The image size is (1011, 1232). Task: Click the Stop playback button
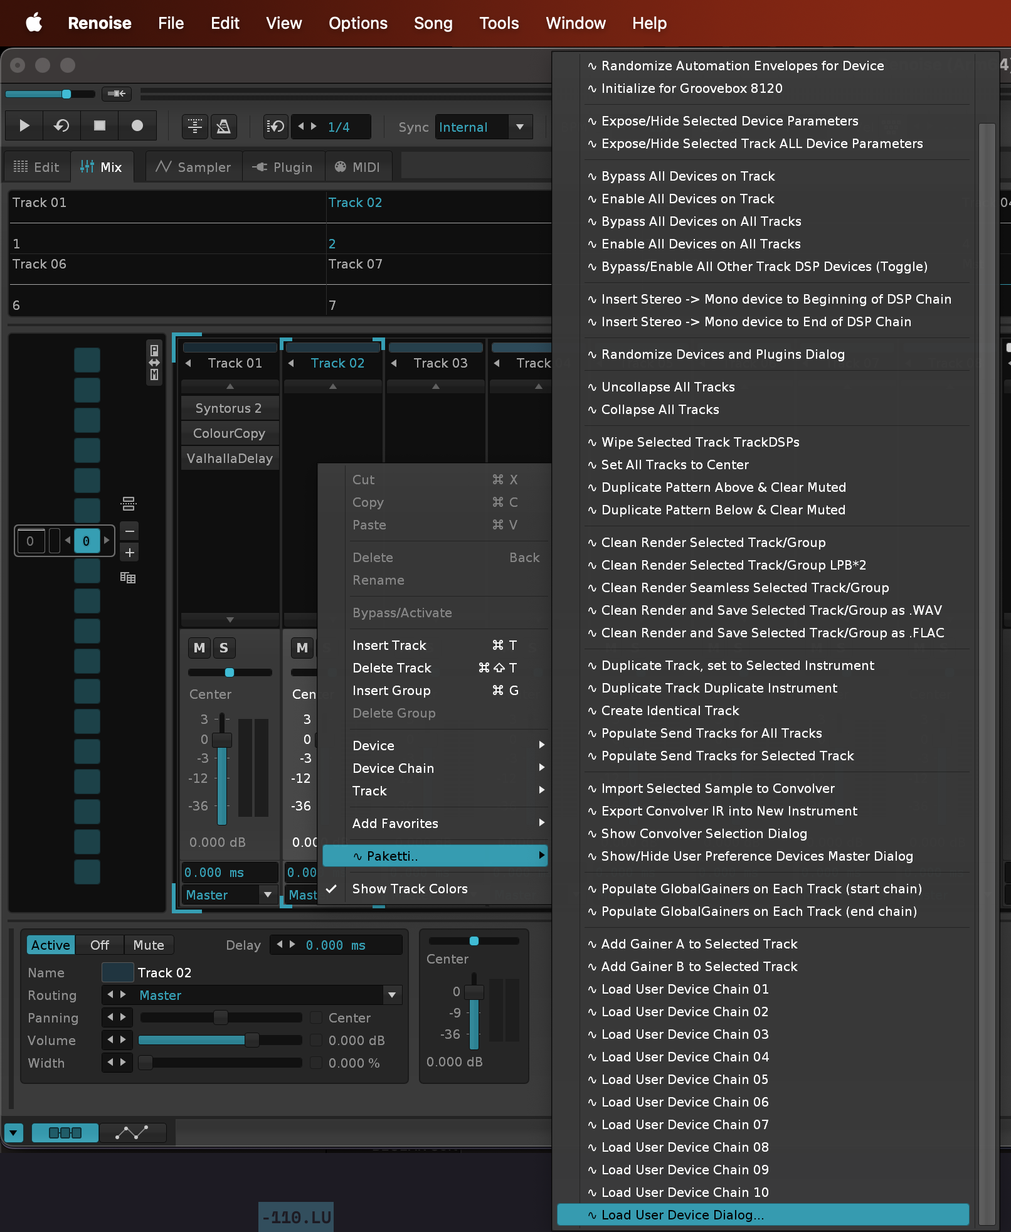pos(99,126)
